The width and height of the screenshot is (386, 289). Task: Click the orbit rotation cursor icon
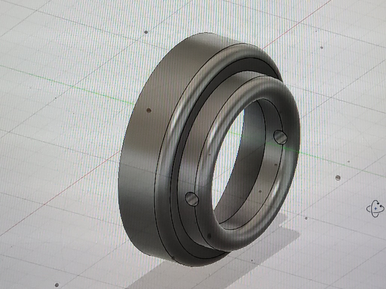[375, 208]
